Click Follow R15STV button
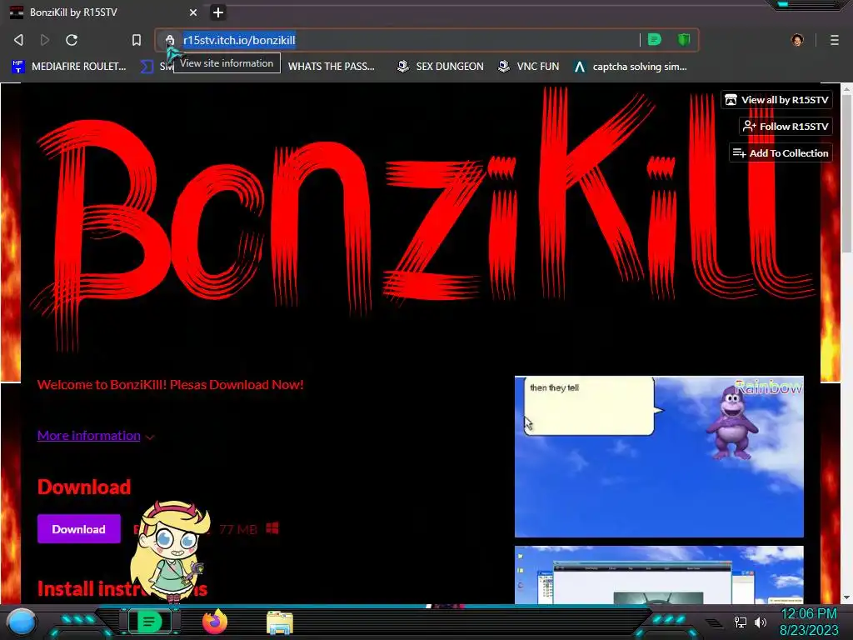This screenshot has height=640, width=853. tap(786, 127)
